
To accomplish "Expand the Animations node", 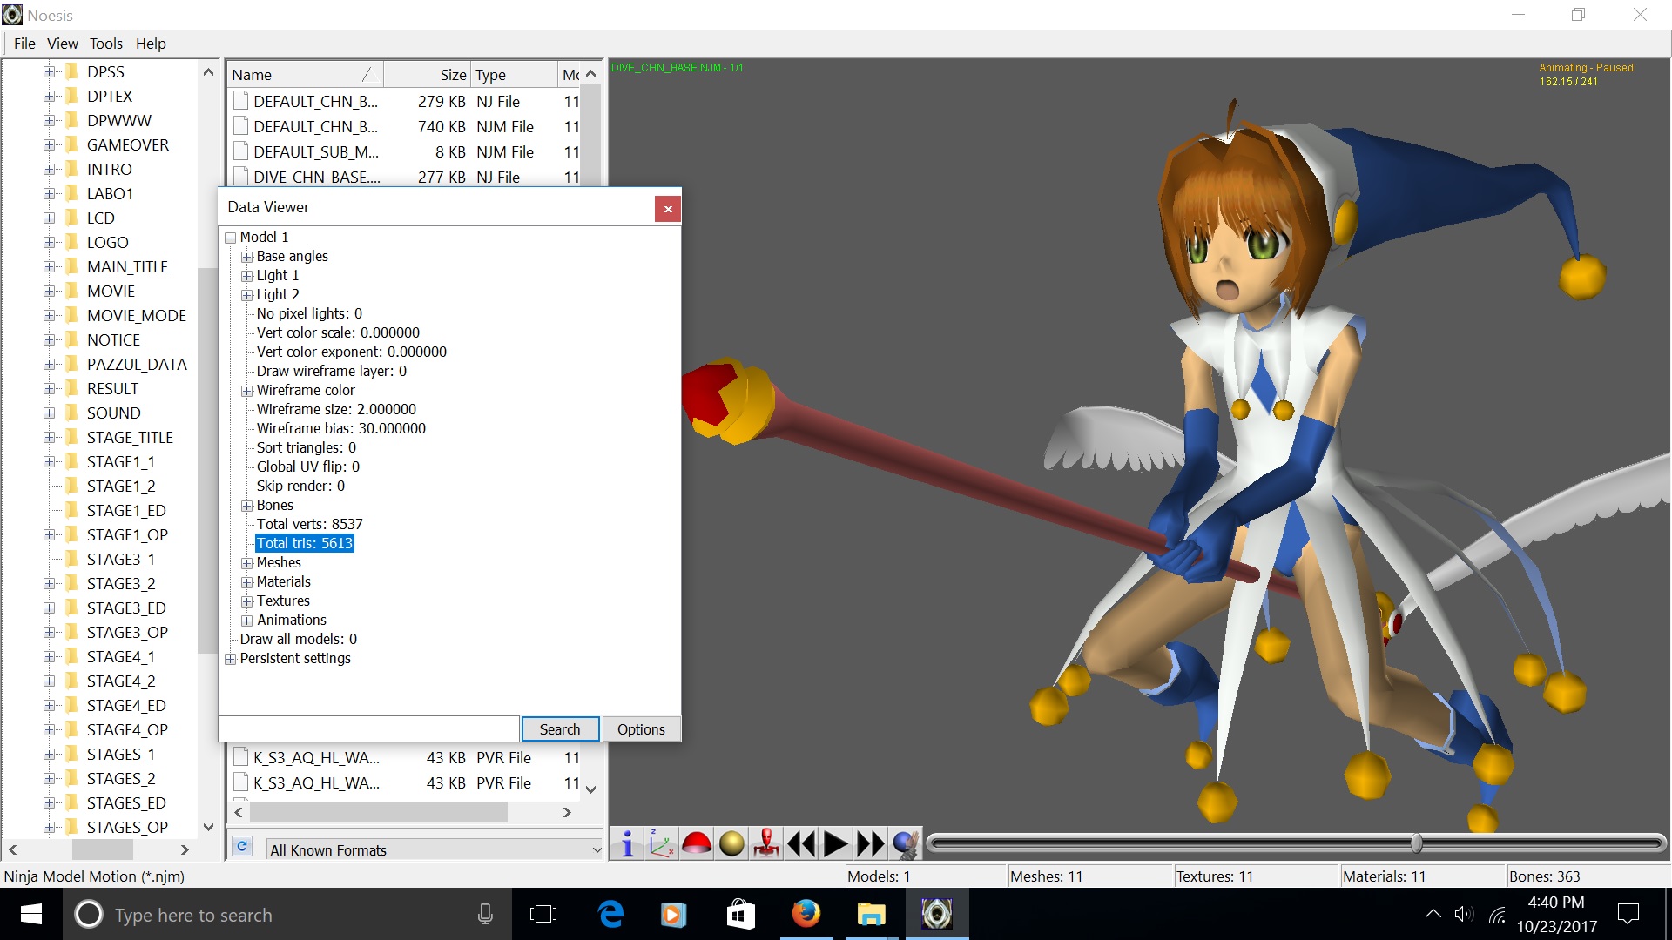I will (247, 621).
